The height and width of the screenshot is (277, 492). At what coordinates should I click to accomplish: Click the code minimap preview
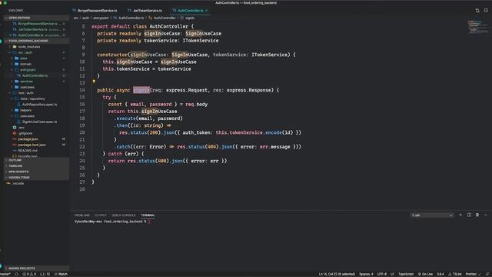point(477,27)
